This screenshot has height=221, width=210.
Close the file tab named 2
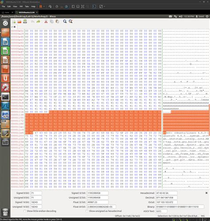(15, 27)
